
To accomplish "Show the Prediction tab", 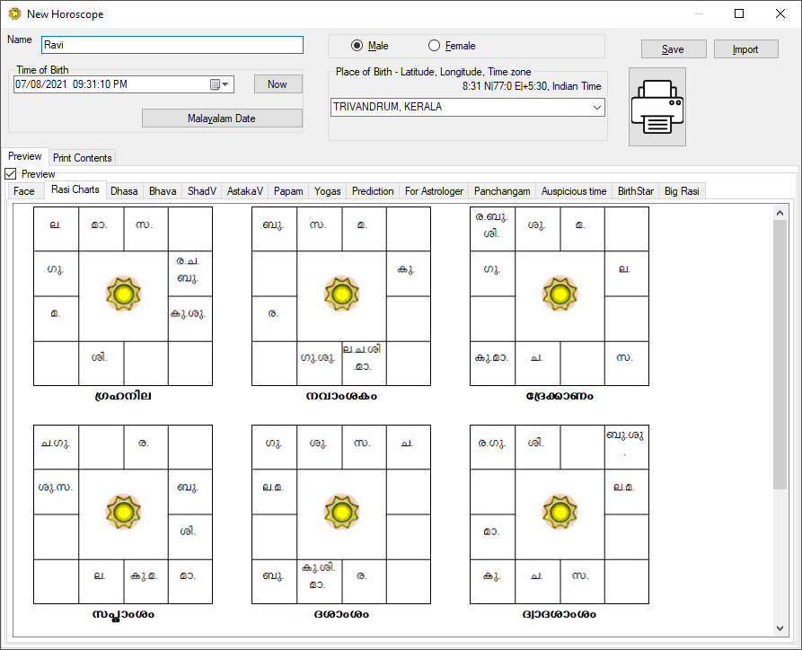I will [373, 191].
